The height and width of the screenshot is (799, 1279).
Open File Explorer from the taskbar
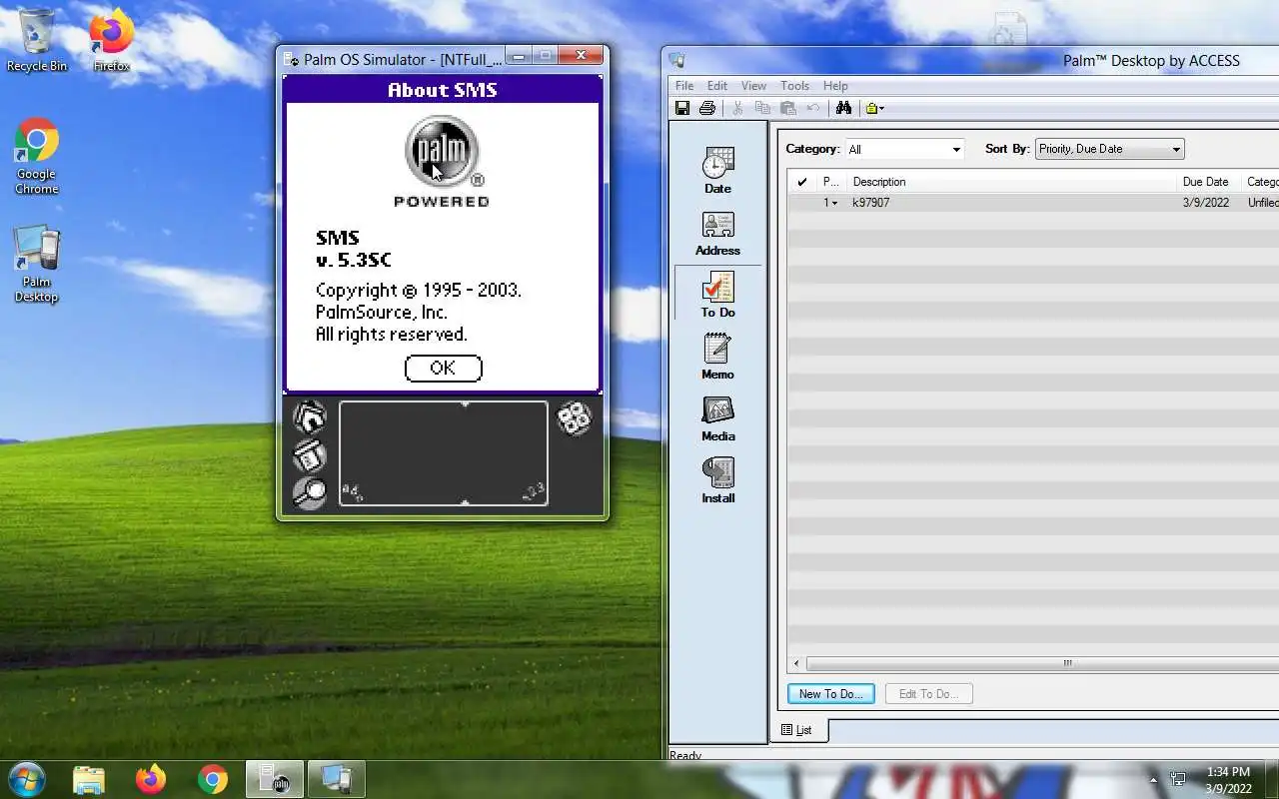tap(89, 779)
